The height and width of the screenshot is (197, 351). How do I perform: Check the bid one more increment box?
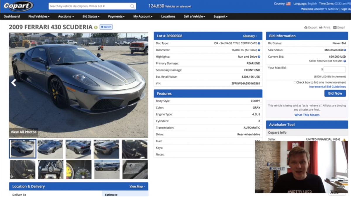point(295,83)
